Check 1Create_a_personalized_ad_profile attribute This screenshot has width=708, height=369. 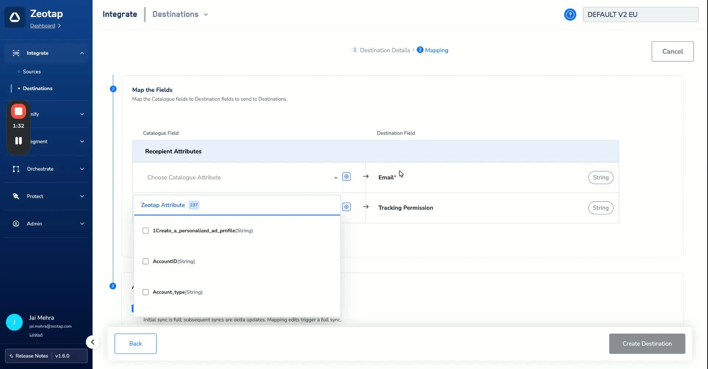[x=146, y=231]
